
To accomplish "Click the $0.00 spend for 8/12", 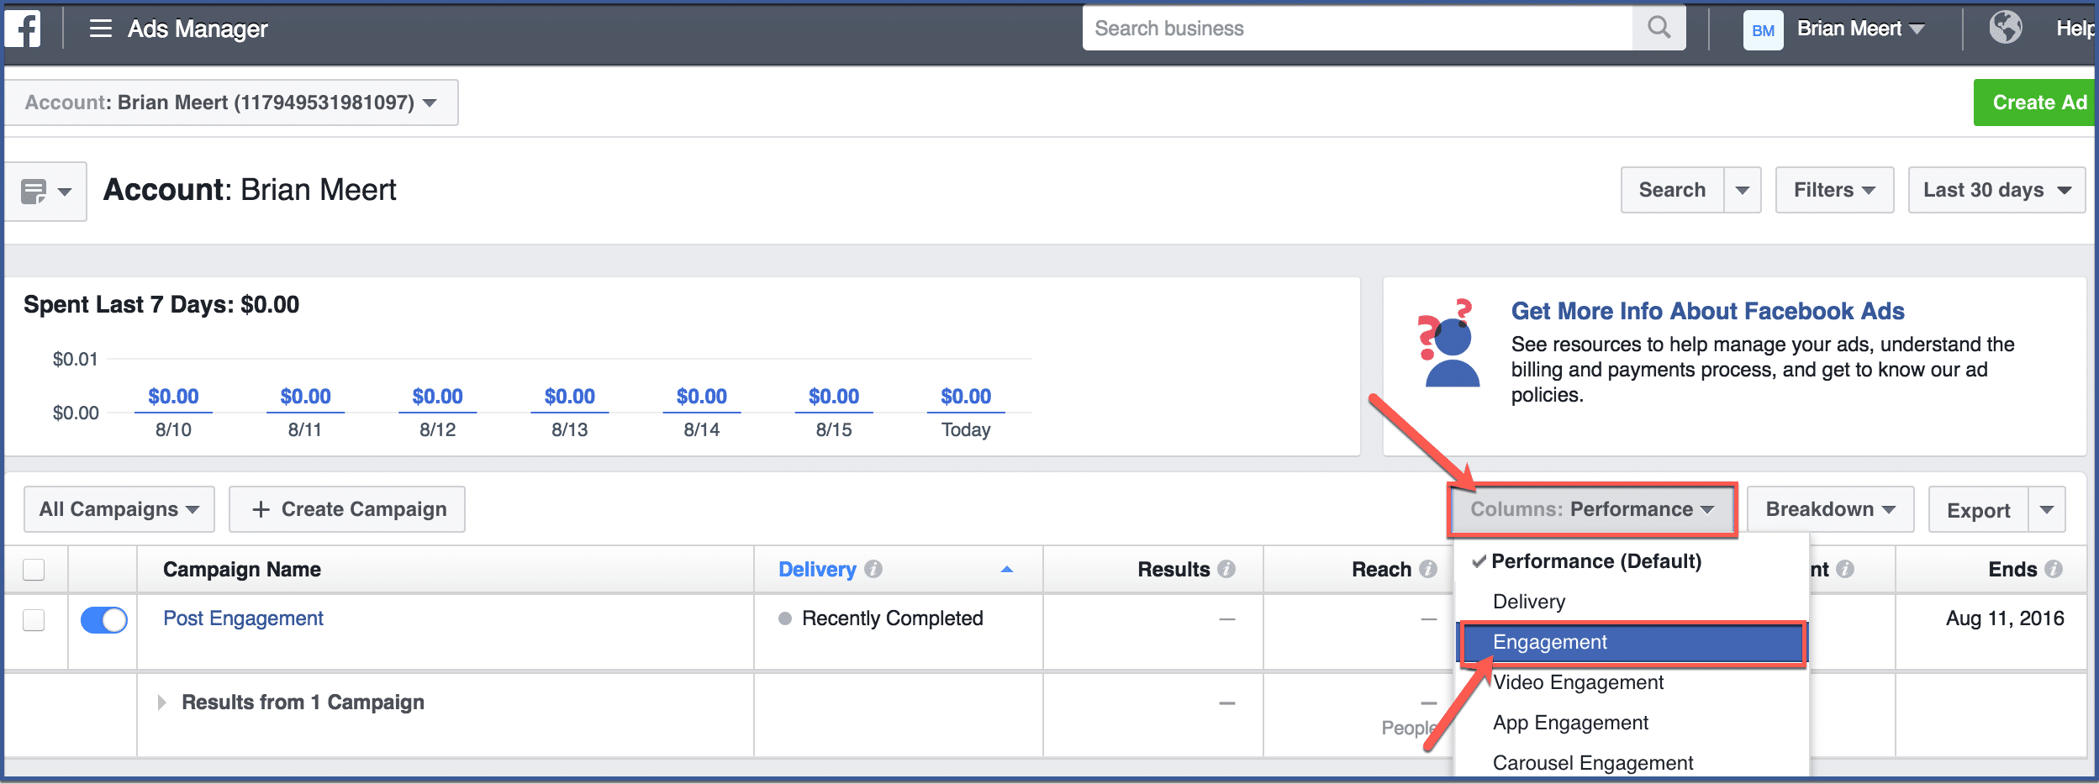I will pyautogui.click(x=437, y=396).
